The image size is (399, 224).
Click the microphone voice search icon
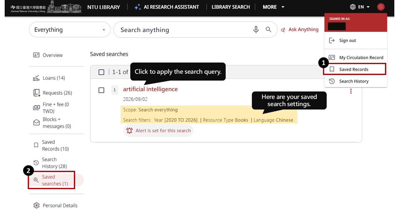(256, 30)
